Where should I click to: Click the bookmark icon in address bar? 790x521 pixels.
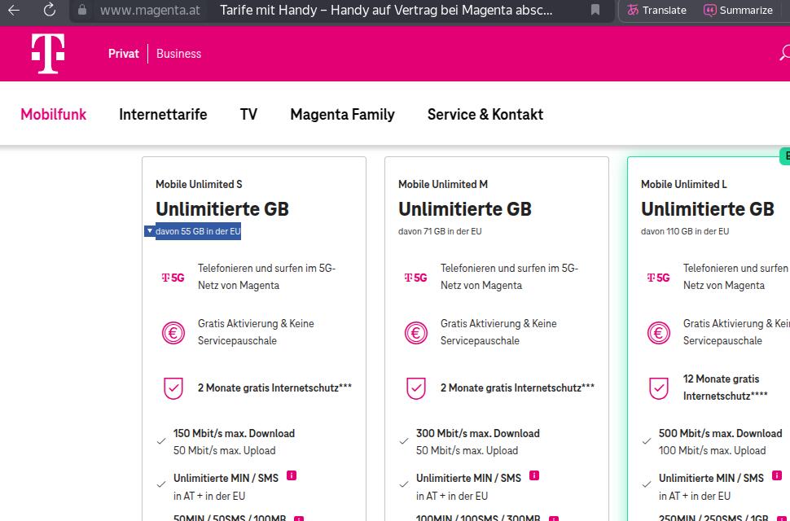(595, 11)
